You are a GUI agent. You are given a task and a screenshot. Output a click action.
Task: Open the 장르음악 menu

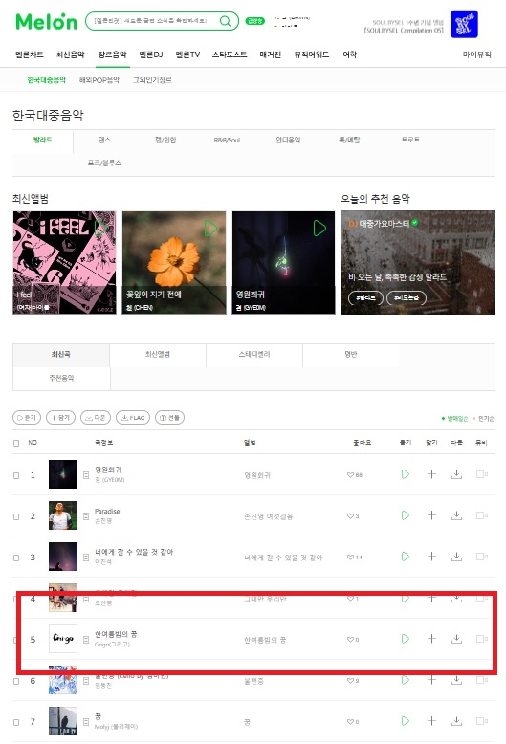point(112,55)
